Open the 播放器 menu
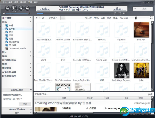The image size is (155, 118). click(23, 2)
